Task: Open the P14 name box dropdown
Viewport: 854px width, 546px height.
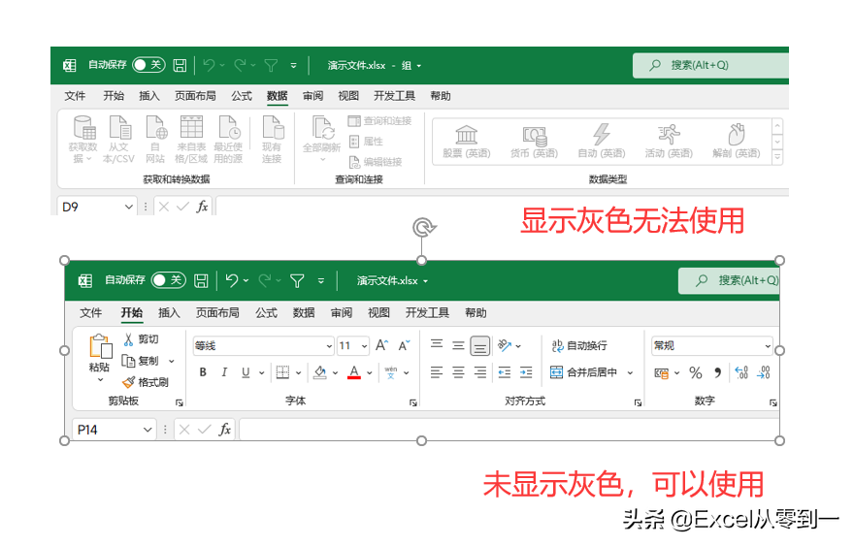Action: coord(148,430)
